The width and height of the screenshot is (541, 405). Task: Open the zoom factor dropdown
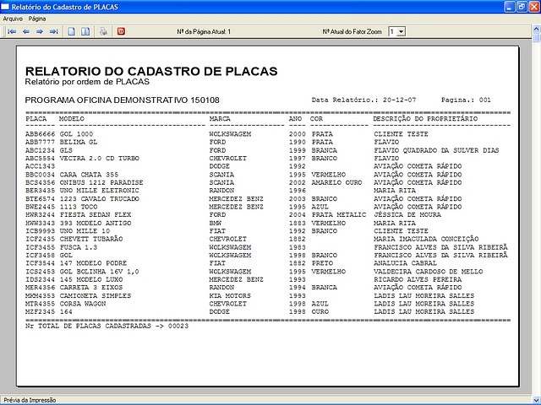[x=401, y=32]
